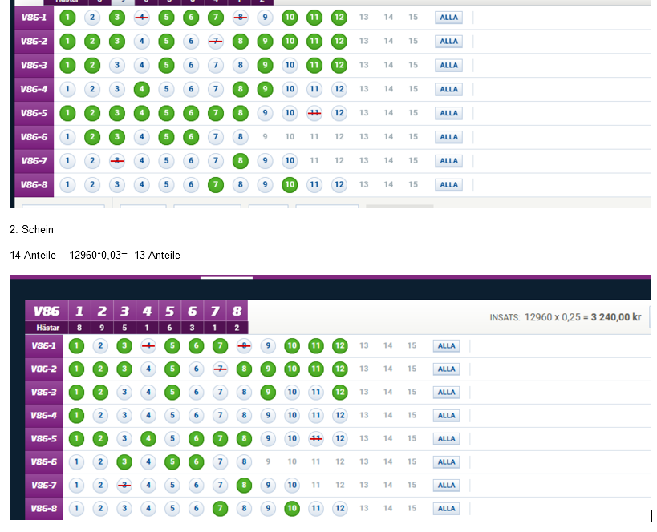Screen dimensions: 657x532
Task: Lower coupon: toggle scratched horse 7 in V86-2
Action: pyautogui.click(x=221, y=369)
